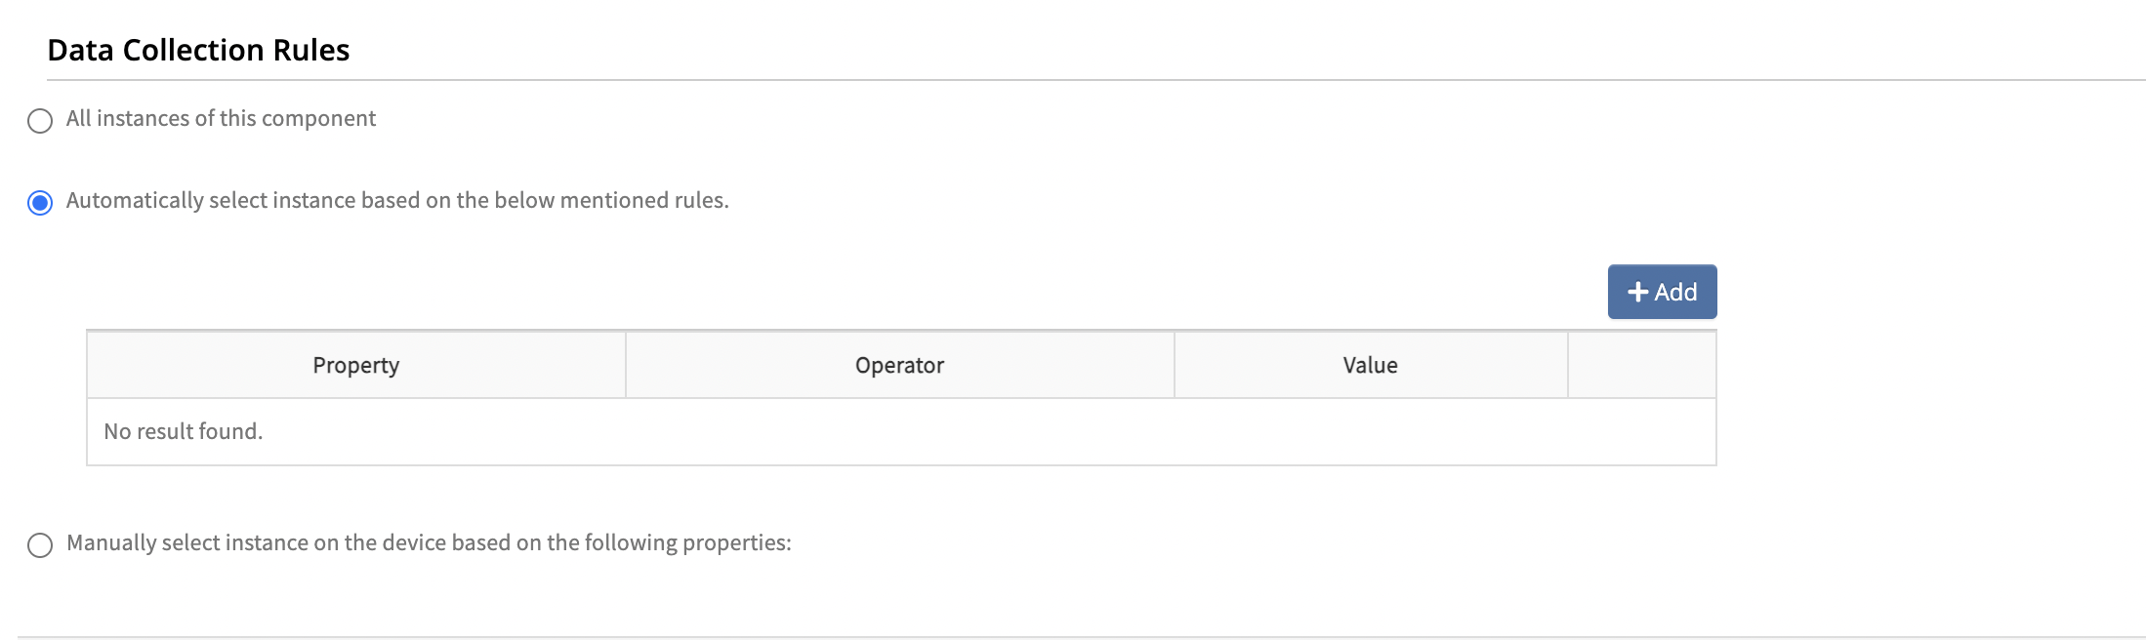Viewport: 2146px width, 640px height.
Task: Click the blank column header right of Value
Action: tap(1641, 365)
